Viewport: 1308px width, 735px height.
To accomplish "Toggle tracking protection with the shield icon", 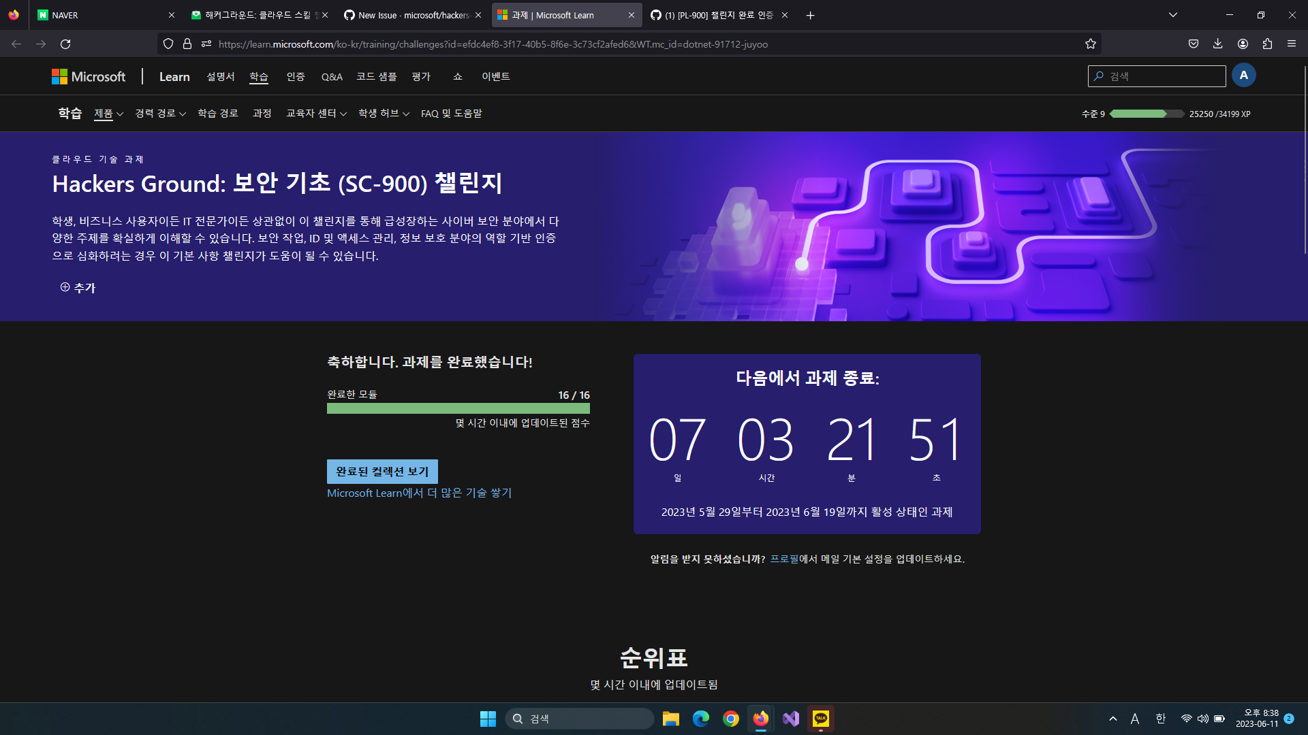I will coord(168,44).
